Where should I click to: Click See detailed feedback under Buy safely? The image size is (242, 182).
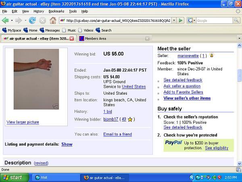[183, 127]
